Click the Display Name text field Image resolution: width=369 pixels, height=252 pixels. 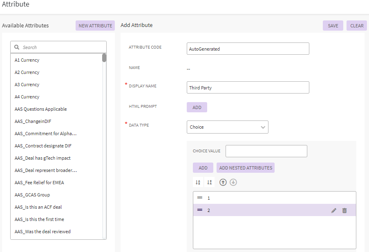click(x=248, y=88)
